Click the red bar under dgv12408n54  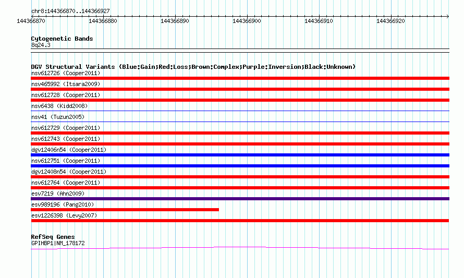240,177
